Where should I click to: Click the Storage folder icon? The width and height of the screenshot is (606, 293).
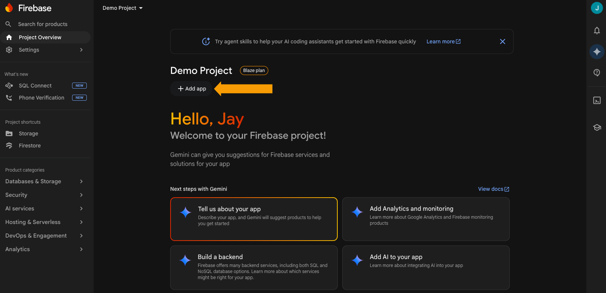9,133
